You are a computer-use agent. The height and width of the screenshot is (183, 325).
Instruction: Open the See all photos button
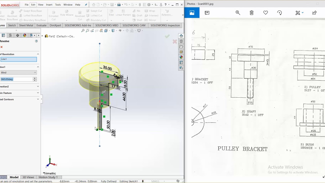tap(192, 13)
